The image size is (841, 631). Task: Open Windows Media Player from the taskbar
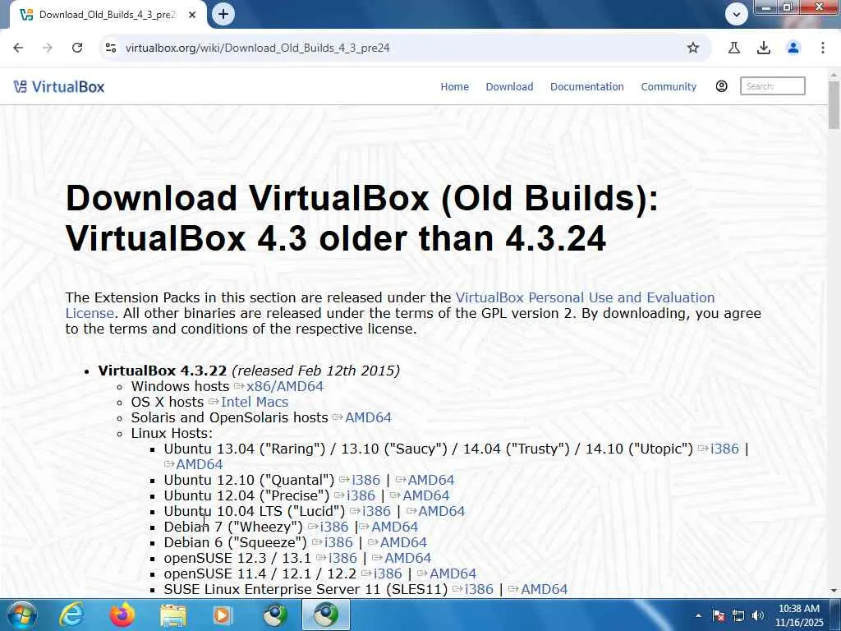point(222,615)
